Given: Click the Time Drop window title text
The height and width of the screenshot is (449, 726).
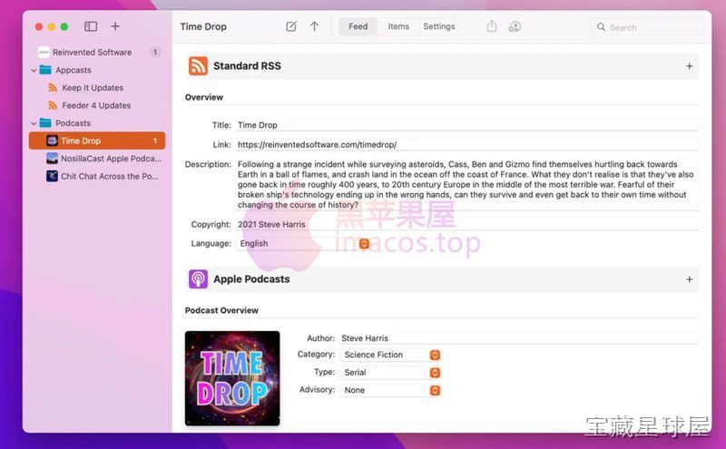Looking at the screenshot, I should 203,26.
